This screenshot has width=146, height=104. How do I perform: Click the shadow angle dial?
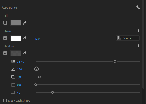click(x=36, y=69)
